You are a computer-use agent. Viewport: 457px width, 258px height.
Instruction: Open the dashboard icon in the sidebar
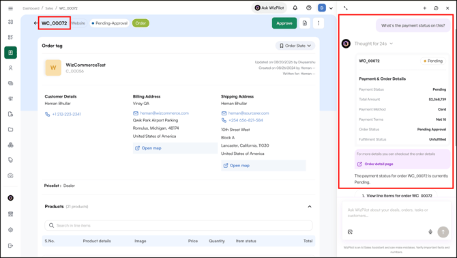(x=10, y=22)
